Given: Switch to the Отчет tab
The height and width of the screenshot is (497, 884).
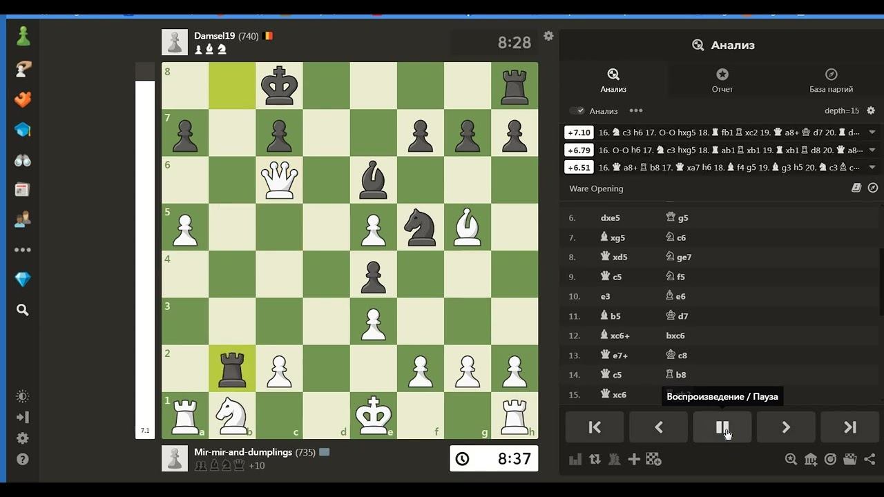Looking at the screenshot, I should tap(722, 80).
